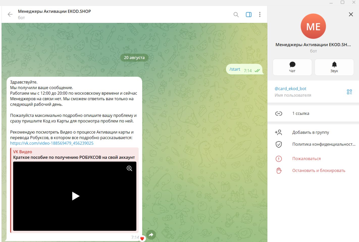Toggle the right info sidebar panel
Screen dimensions: 359x242
[249, 14]
